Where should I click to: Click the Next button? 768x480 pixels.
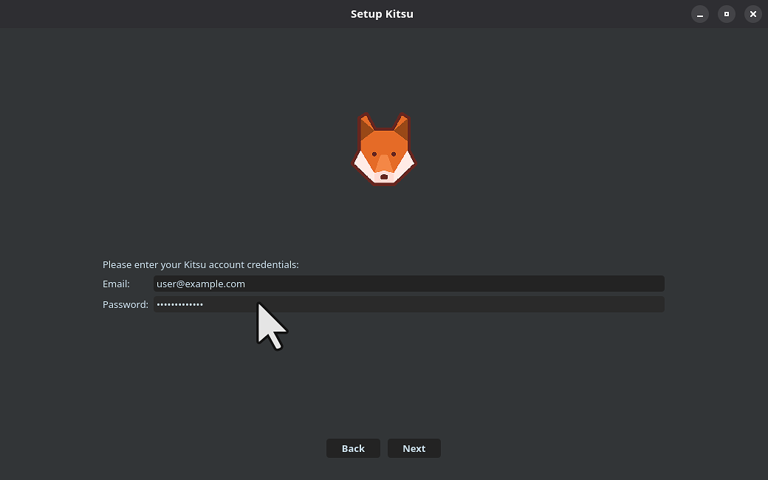click(x=414, y=448)
